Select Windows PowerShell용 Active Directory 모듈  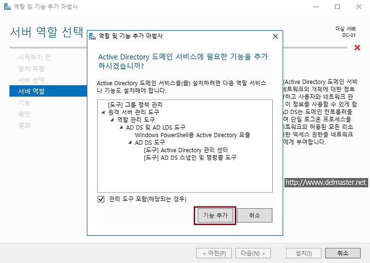click(192, 135)
